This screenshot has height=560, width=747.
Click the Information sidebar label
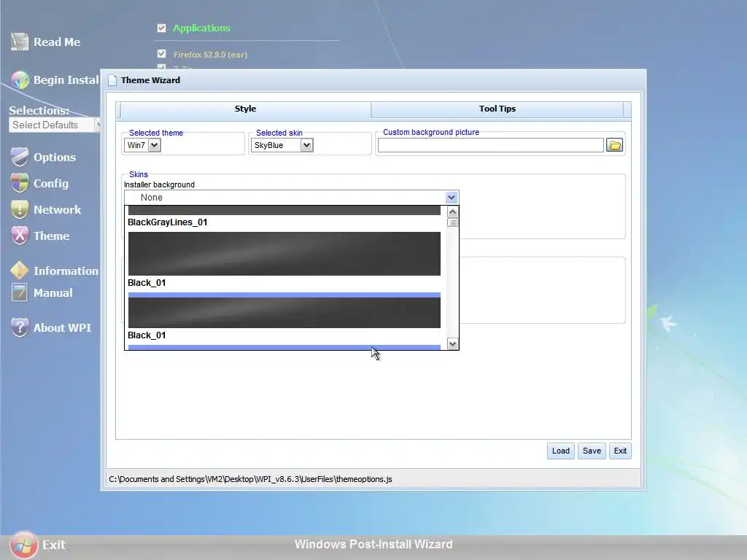[x=66, y=271]
